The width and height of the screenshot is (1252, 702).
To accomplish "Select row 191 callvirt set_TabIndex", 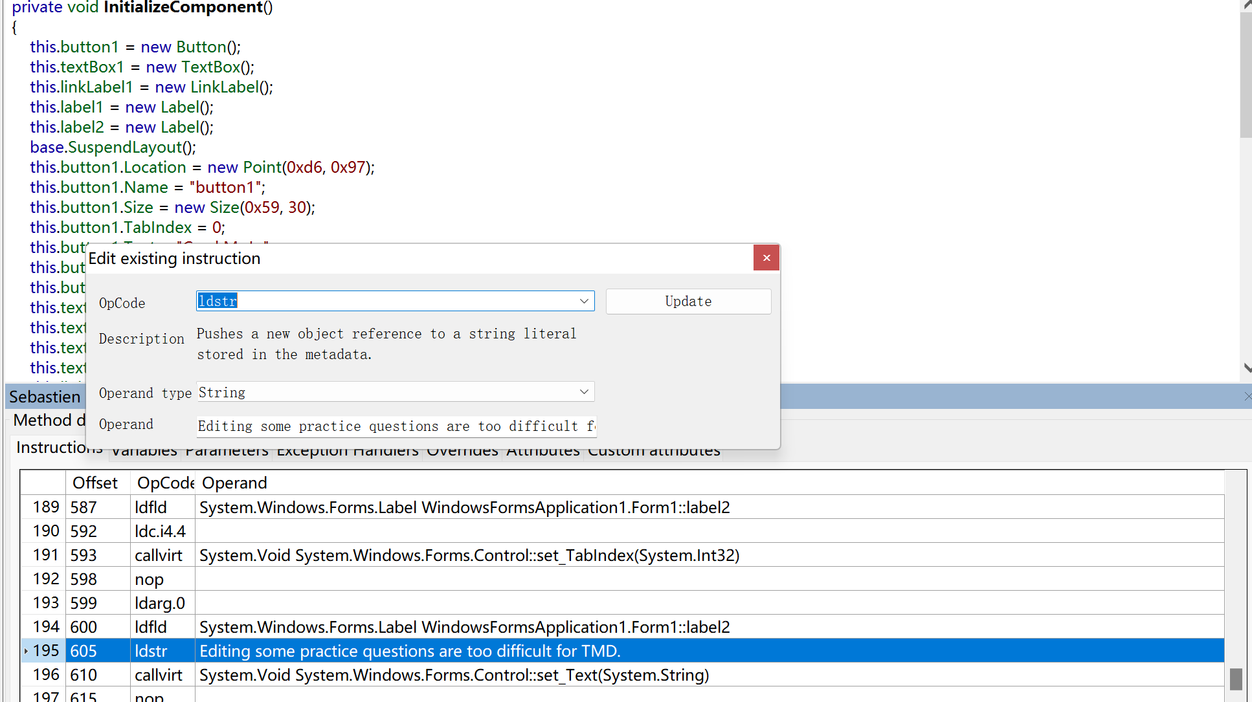I will click(623, 555).
